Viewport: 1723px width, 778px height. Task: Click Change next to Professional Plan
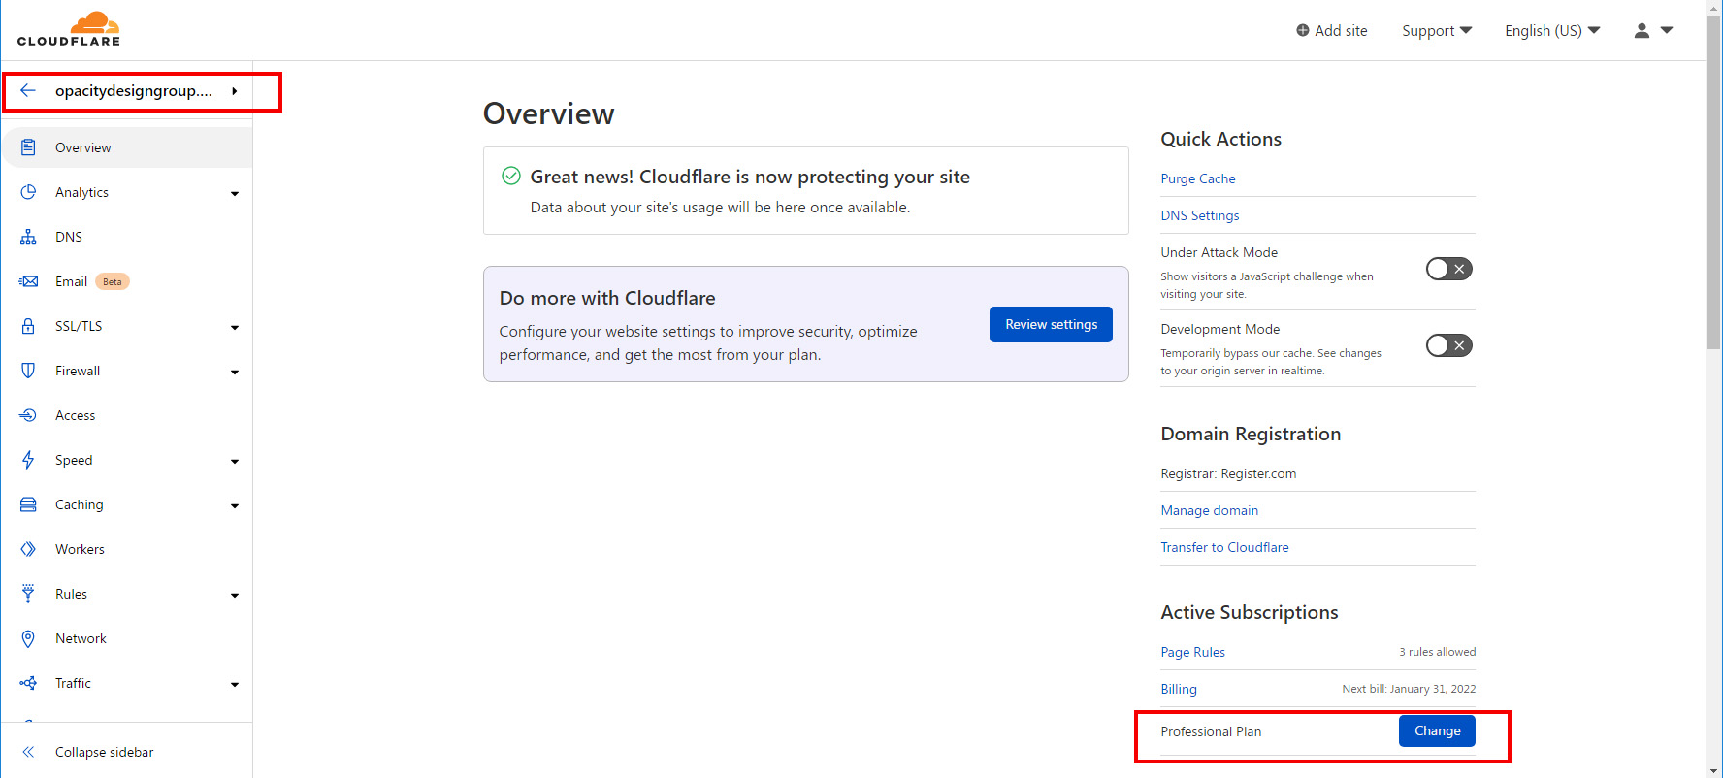[x=1436, y=731]
